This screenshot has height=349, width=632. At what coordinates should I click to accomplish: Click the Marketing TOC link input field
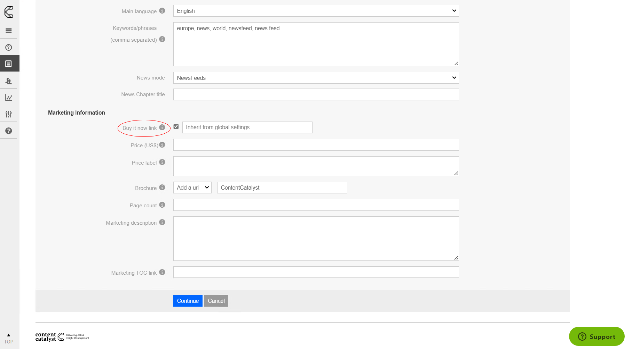316,272
